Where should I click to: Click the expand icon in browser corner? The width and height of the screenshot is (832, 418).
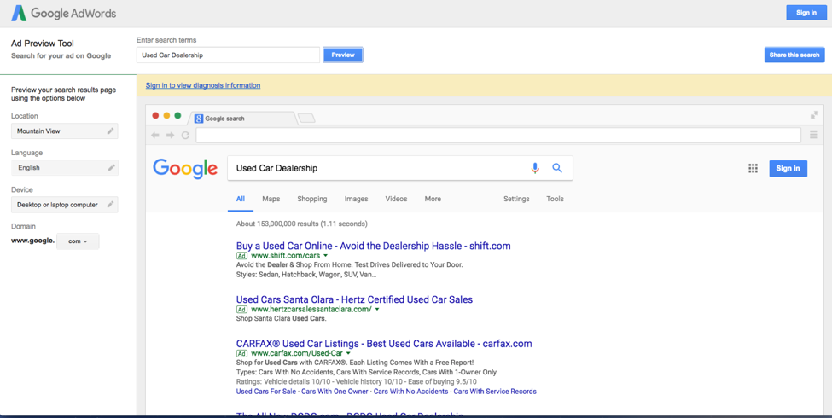tap(814, 115)
